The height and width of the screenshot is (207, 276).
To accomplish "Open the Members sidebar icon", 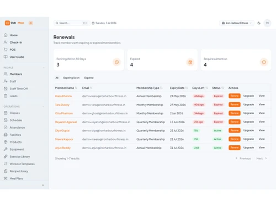I will click(x=6, y=74).
